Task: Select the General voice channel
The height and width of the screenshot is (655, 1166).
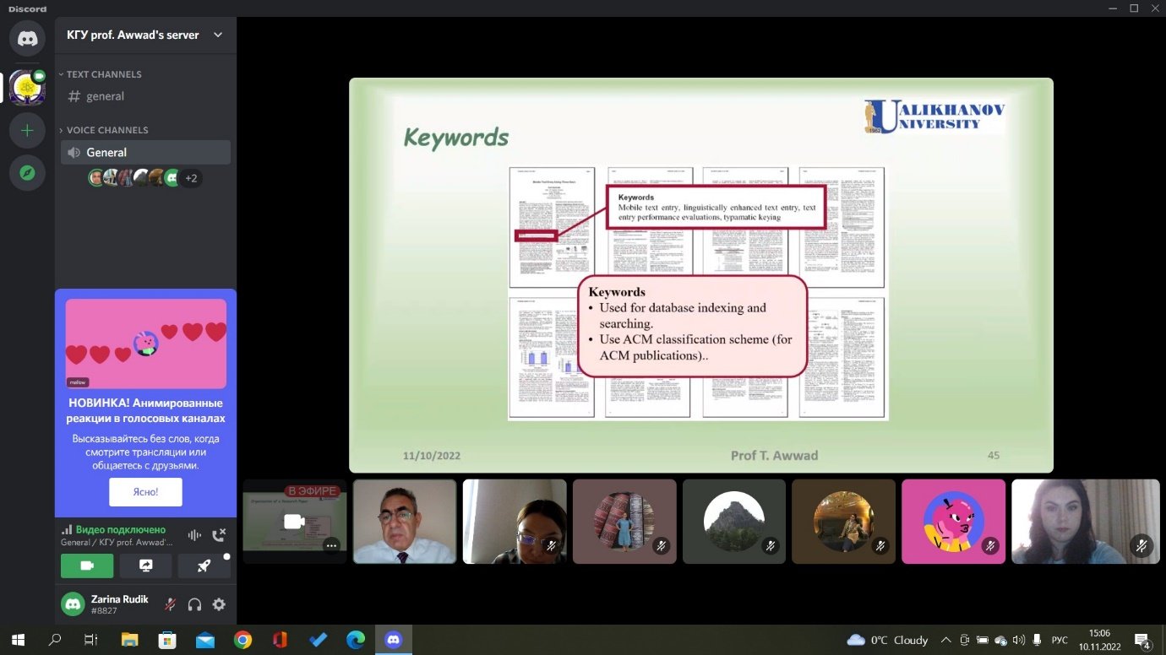Action: [x=106, y=153]
